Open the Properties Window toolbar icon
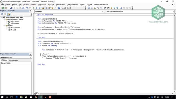 coord(50,8)
